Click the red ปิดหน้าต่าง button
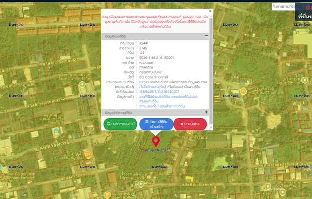The height and width of the screenshot is (199, 312). tap(190, 124)
